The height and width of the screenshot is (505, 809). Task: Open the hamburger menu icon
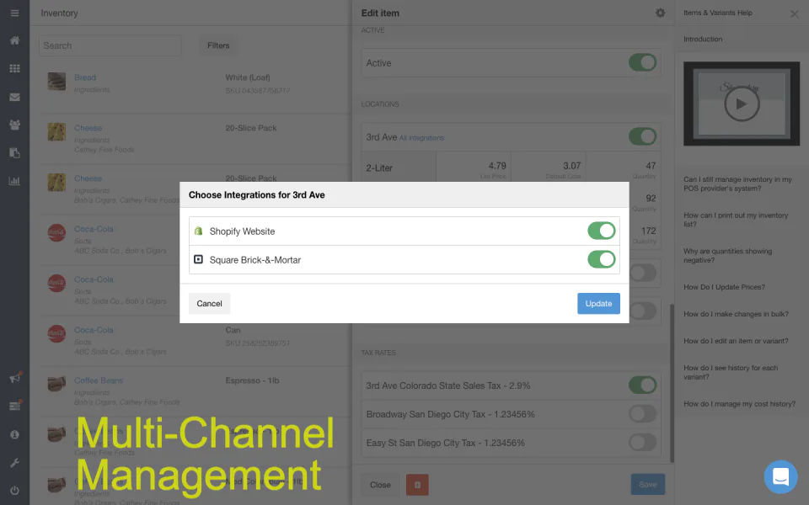14,13
